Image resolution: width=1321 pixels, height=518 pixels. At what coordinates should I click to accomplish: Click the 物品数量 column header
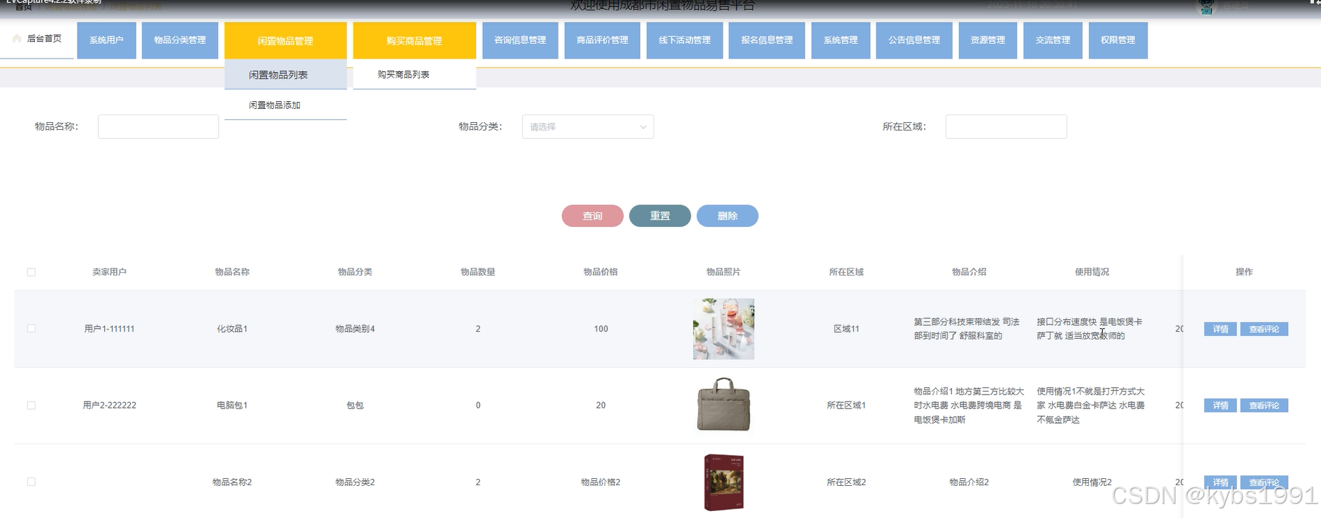coord(478,272)
